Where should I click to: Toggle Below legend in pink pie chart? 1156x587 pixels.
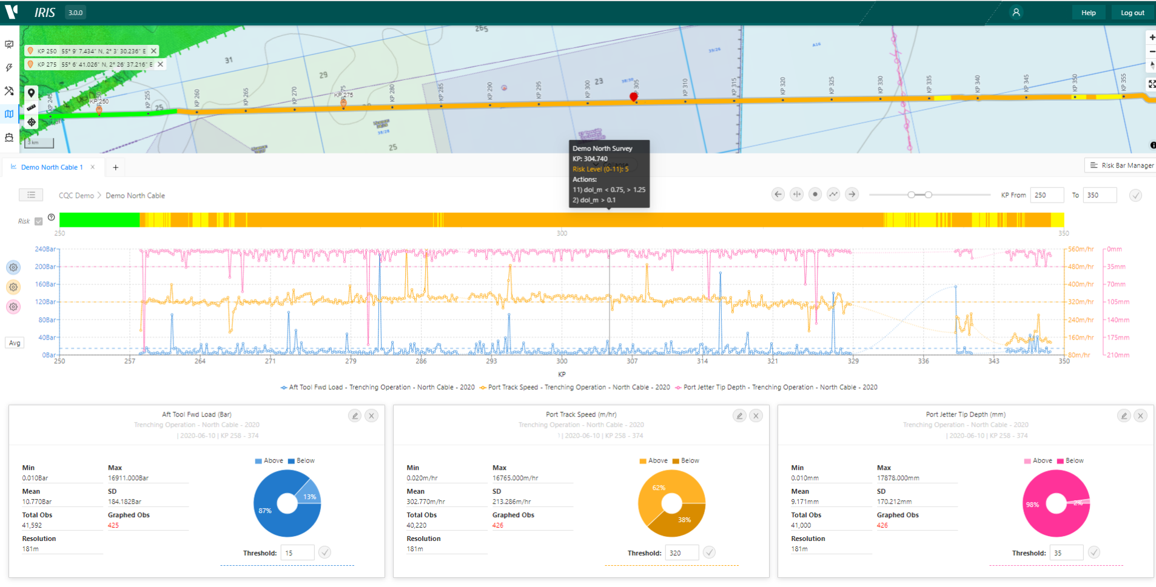click(x=1070, y=461)
